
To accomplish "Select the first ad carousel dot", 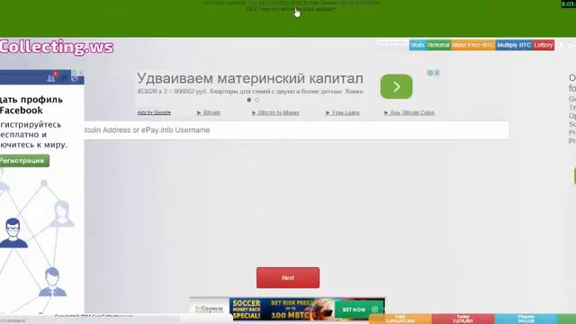I will pyautogui.click(x=249, y=100).
